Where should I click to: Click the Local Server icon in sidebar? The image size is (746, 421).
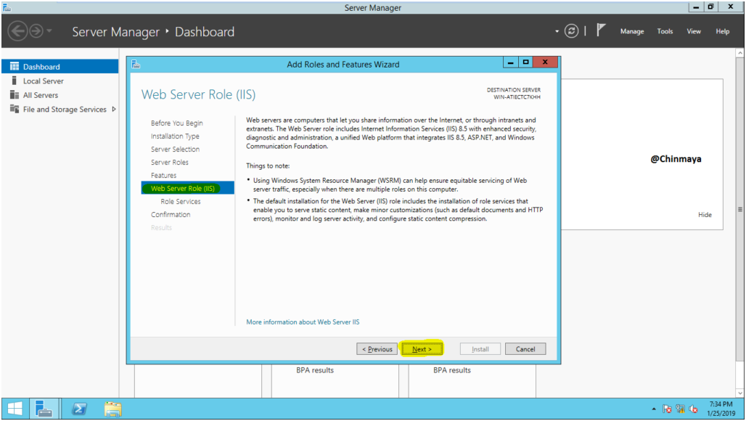pos(15,81)
